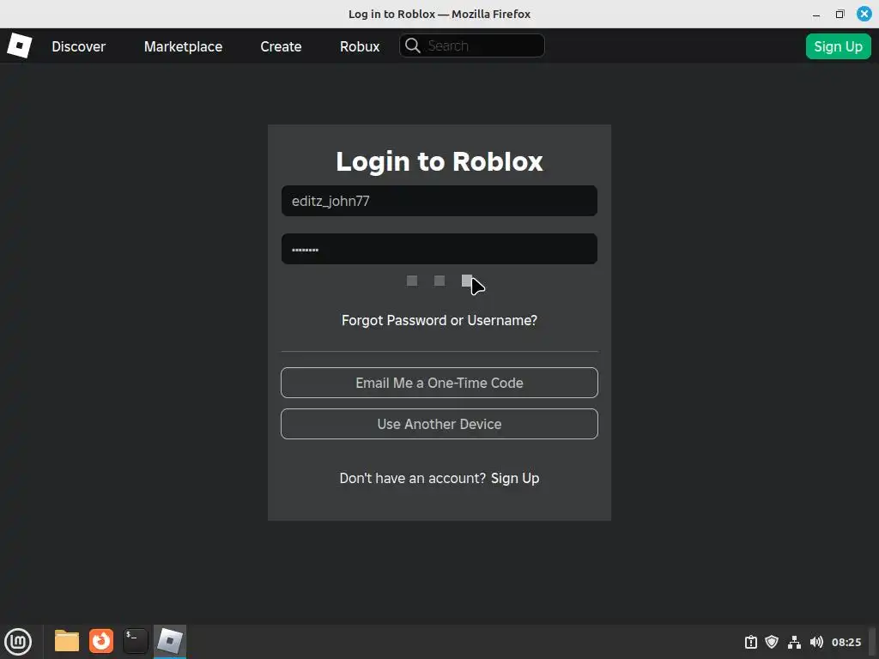Open the clock showing 08:25
879x659 pixels.
[846, 642]
